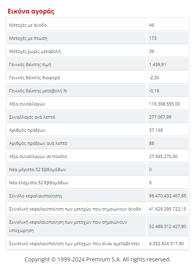Click the Νέα μέγιστα 52 Εβδομάδων label
This screenshot has height=269, width=193.
pyautogui.click(x=37, y=170)
